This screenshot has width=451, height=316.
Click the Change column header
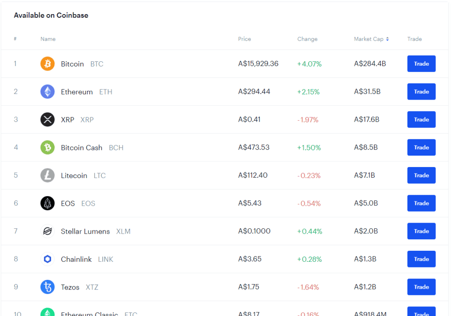click(x=307, y=39)
